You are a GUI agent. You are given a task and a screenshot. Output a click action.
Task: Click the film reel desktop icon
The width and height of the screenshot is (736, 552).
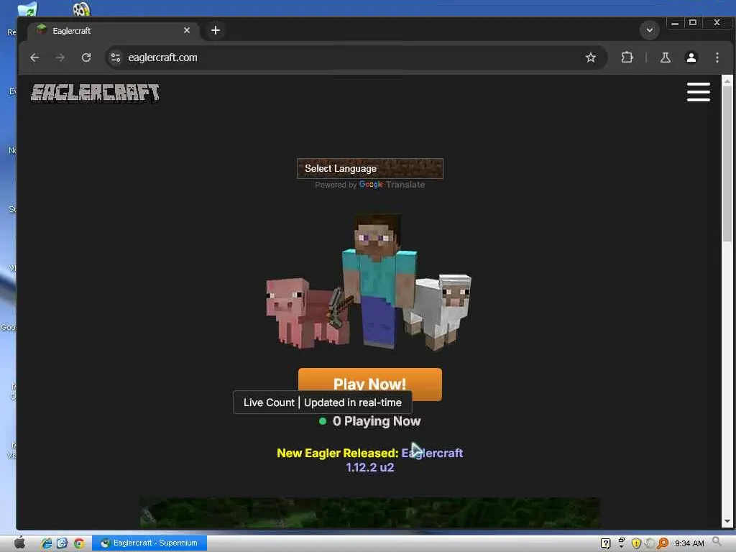[x=81, y=9]
